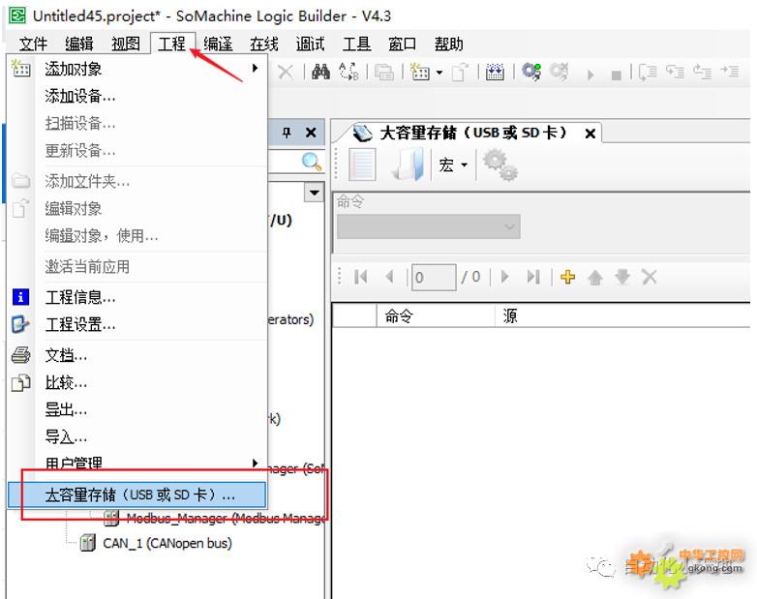Click the step into toolbar icon

(648, 73)
